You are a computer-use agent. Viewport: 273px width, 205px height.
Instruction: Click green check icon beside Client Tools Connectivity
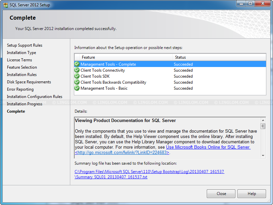click(77, 70)
